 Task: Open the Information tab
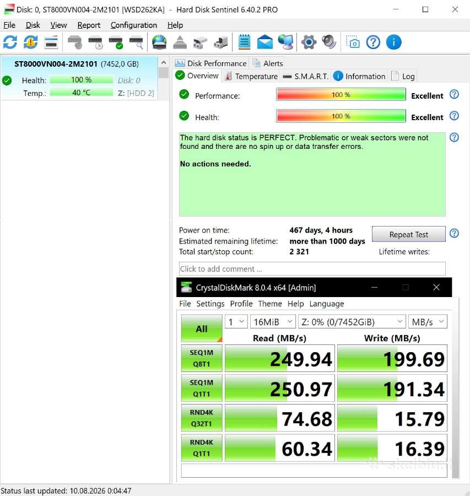pos(360,76)
